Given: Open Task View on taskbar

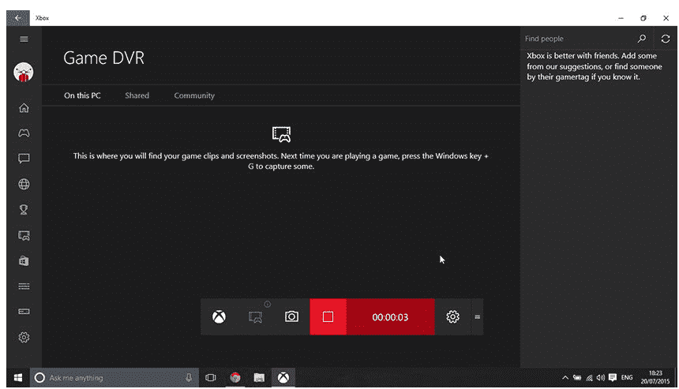Looking at the screenshot, I should (x=211, y=378).
